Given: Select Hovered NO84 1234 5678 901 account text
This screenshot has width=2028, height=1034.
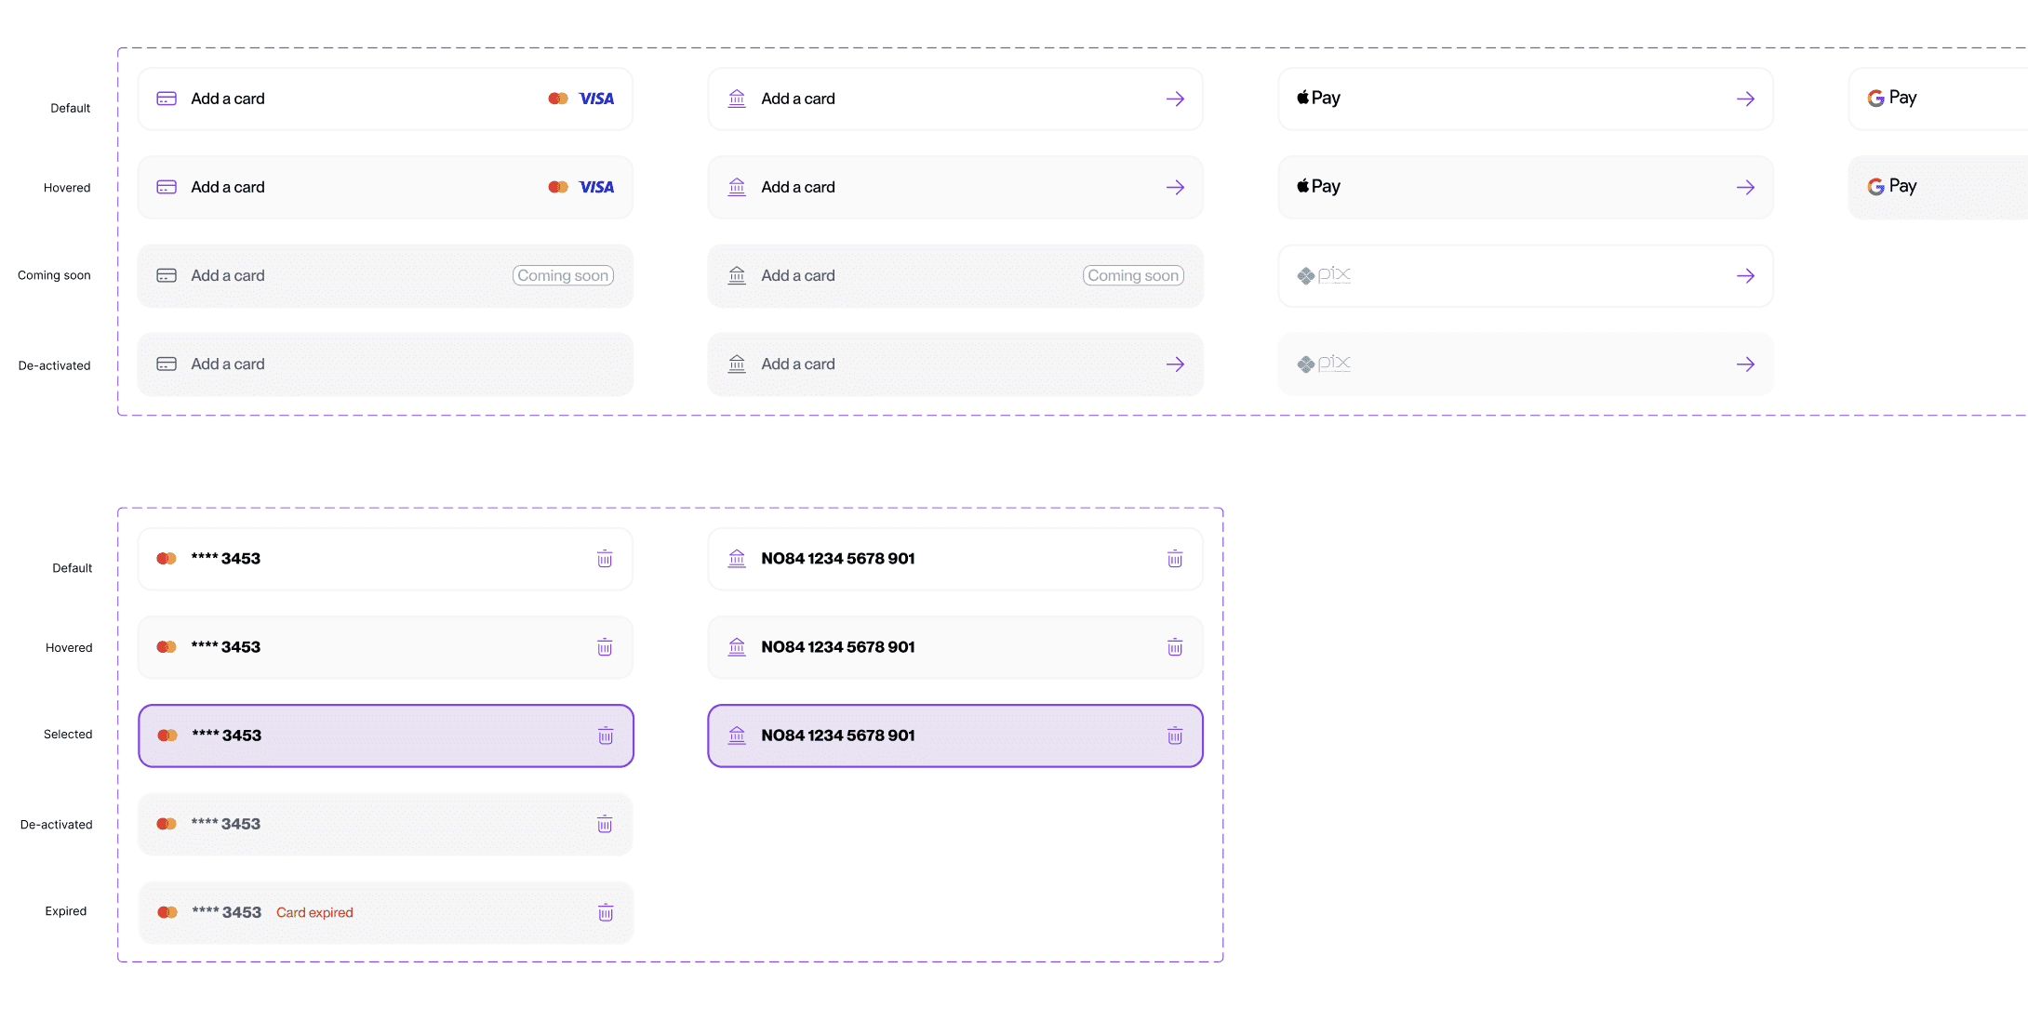Looking at the screenshot, I should pyautogui.click(x=838, y=646).
